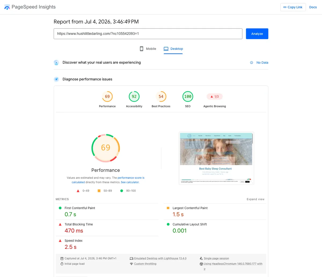Click the PageSpeed Insights logo icon
Viewport: 322px width, 277px height.
[7, 7]
